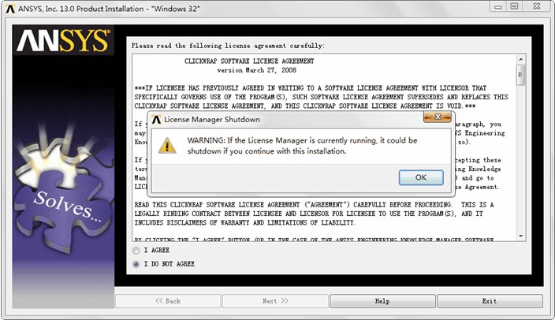Click the yellow warning triangle icon
Screen dimensions: 555x320
(x=167, y=146)
